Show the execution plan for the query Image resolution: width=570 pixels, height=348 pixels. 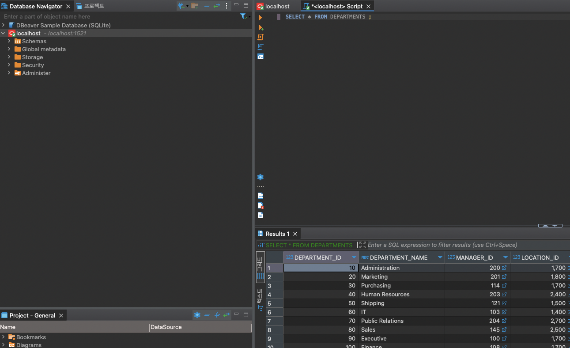260,47
